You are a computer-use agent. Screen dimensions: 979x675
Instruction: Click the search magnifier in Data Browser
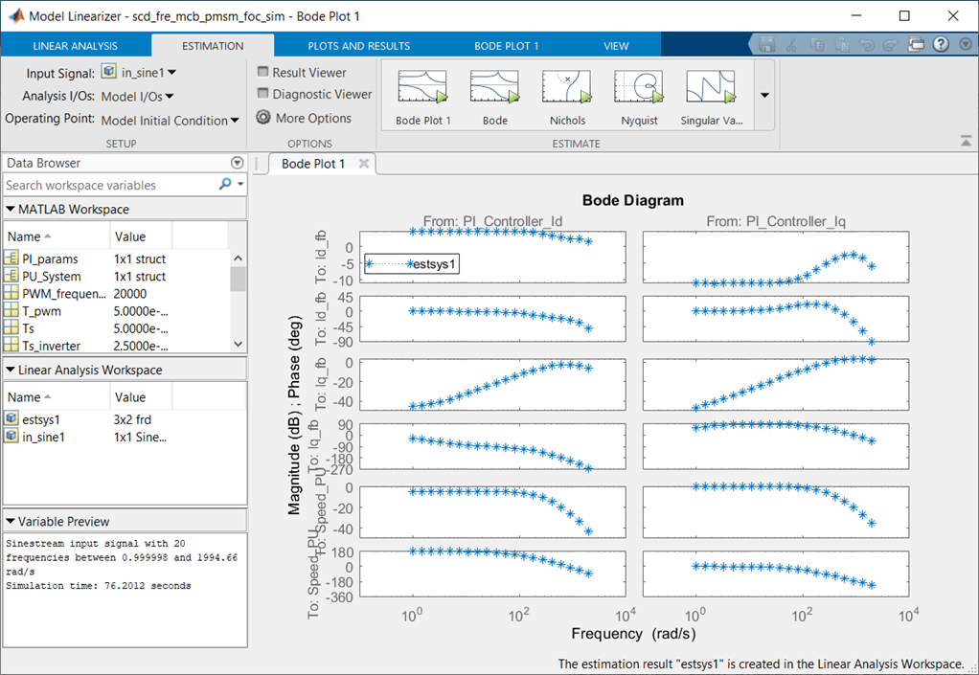pos(225,184)
